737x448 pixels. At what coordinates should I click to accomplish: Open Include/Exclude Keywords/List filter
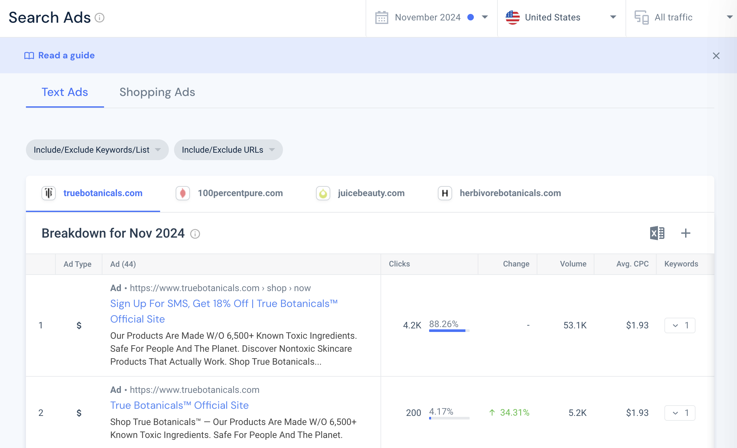[x=97, y=150]
